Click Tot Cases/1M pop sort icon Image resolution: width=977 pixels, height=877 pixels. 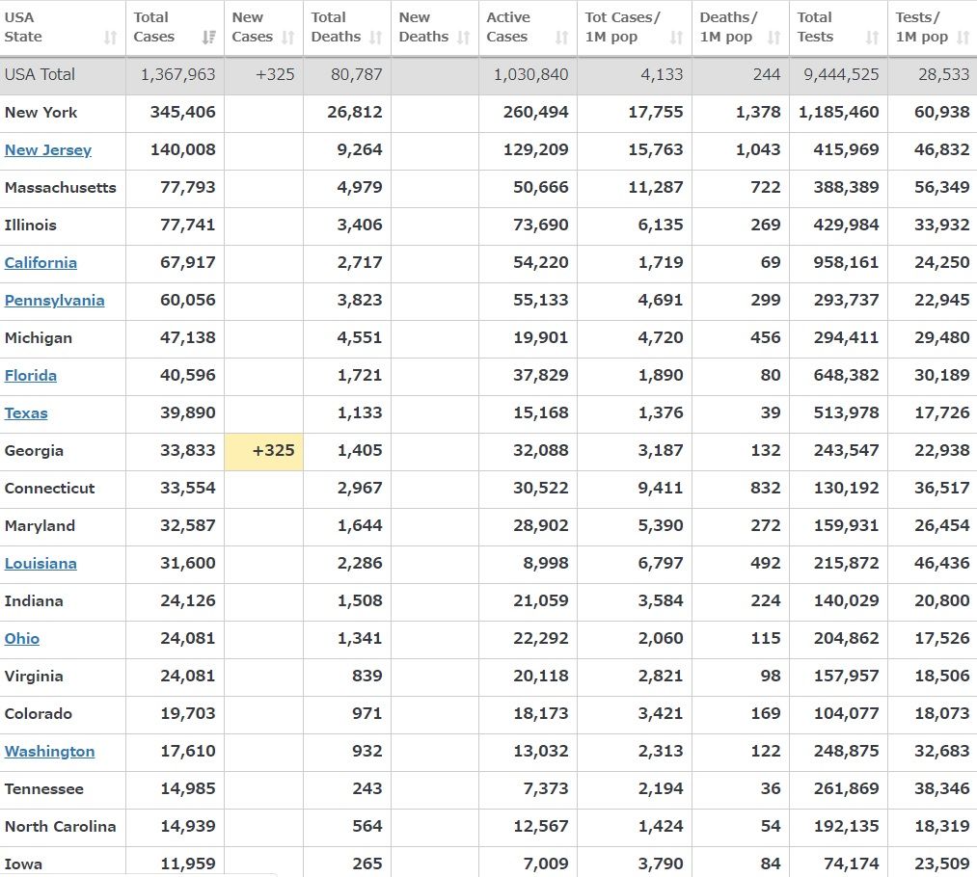point(677,38)
